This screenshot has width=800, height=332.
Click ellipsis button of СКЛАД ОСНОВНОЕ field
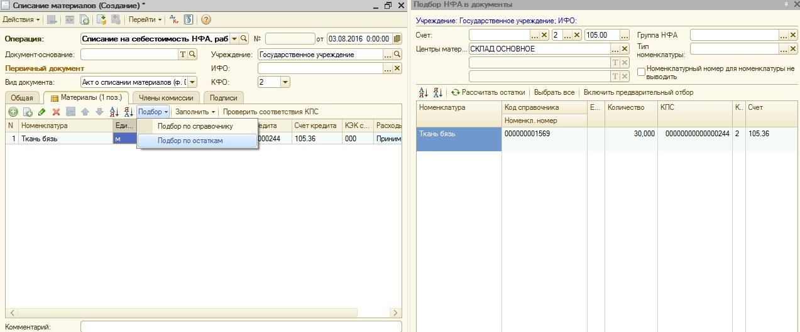615,49
